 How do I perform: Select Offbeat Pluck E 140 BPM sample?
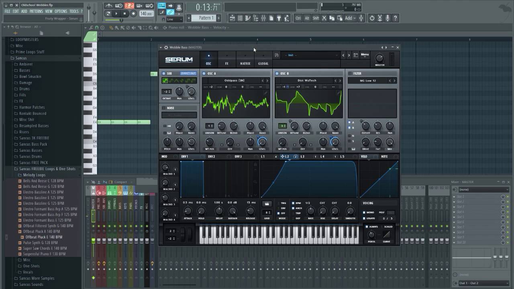coord(44,237)
